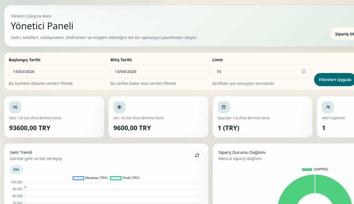The height and width of the screenshot is (204, 354).
Task: Open the Bitiş Tarihi date field
Action: (160, 71)
